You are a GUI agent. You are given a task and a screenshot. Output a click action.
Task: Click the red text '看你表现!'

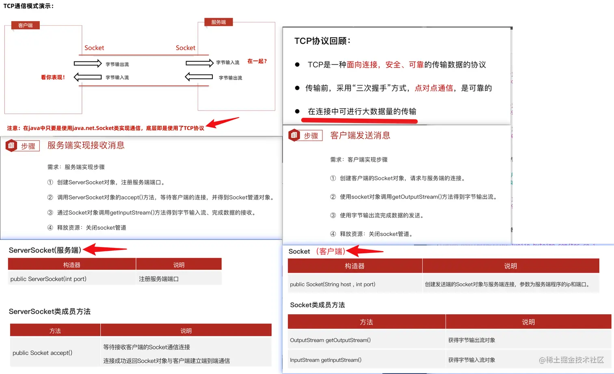[53, 77]
